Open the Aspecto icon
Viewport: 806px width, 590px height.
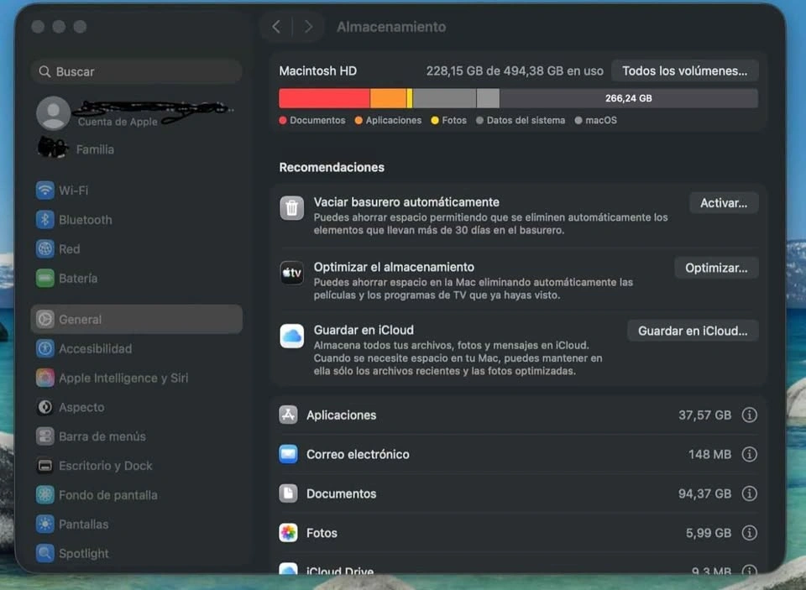click(x=45, y=407)
